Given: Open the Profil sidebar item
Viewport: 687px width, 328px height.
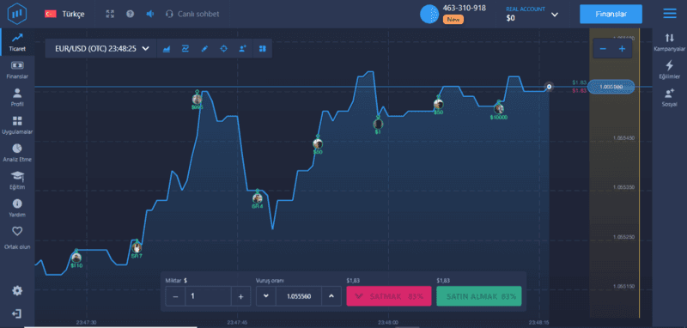Looking at the screenshot, I should (17, 98).
